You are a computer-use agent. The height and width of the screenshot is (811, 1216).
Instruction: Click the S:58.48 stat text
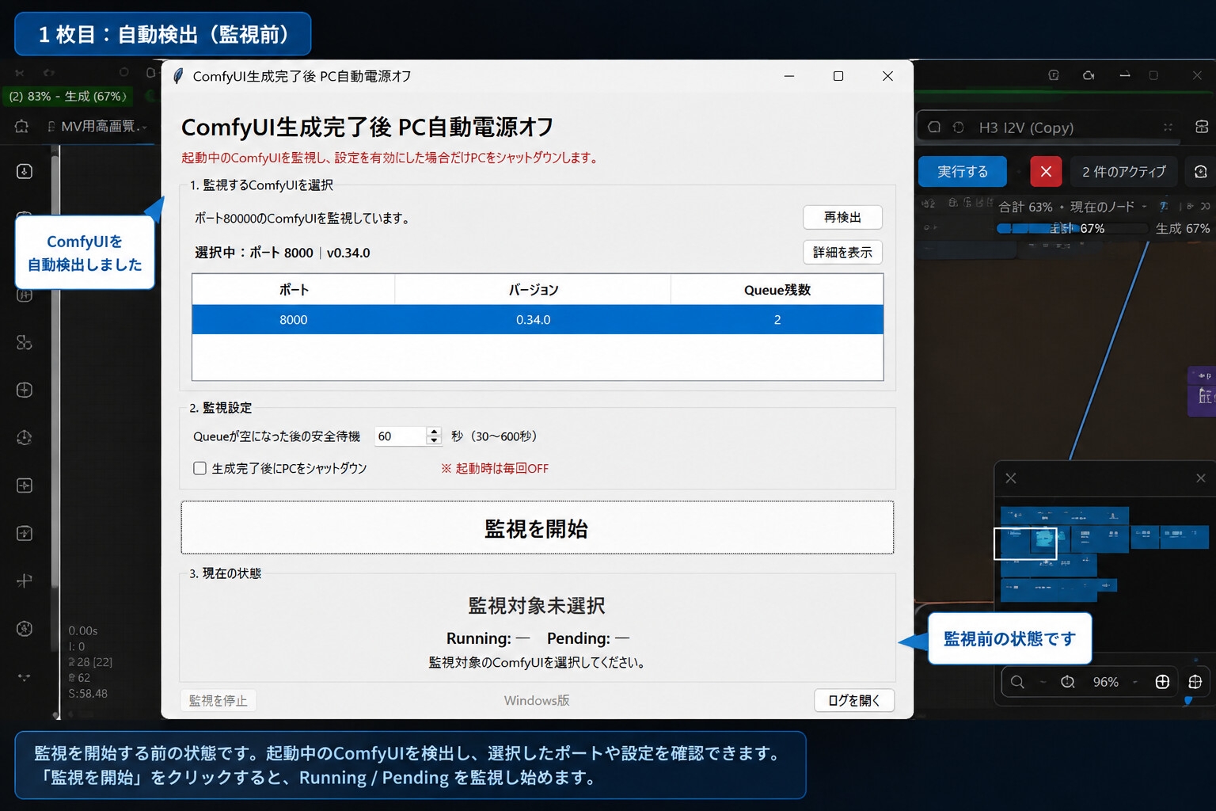tap(88, 693)
